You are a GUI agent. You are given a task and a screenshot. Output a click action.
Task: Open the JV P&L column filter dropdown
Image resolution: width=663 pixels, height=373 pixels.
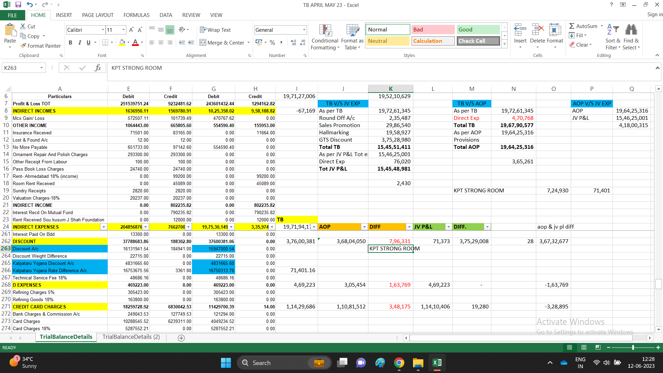pyautogui.click(x=448, y=227)
